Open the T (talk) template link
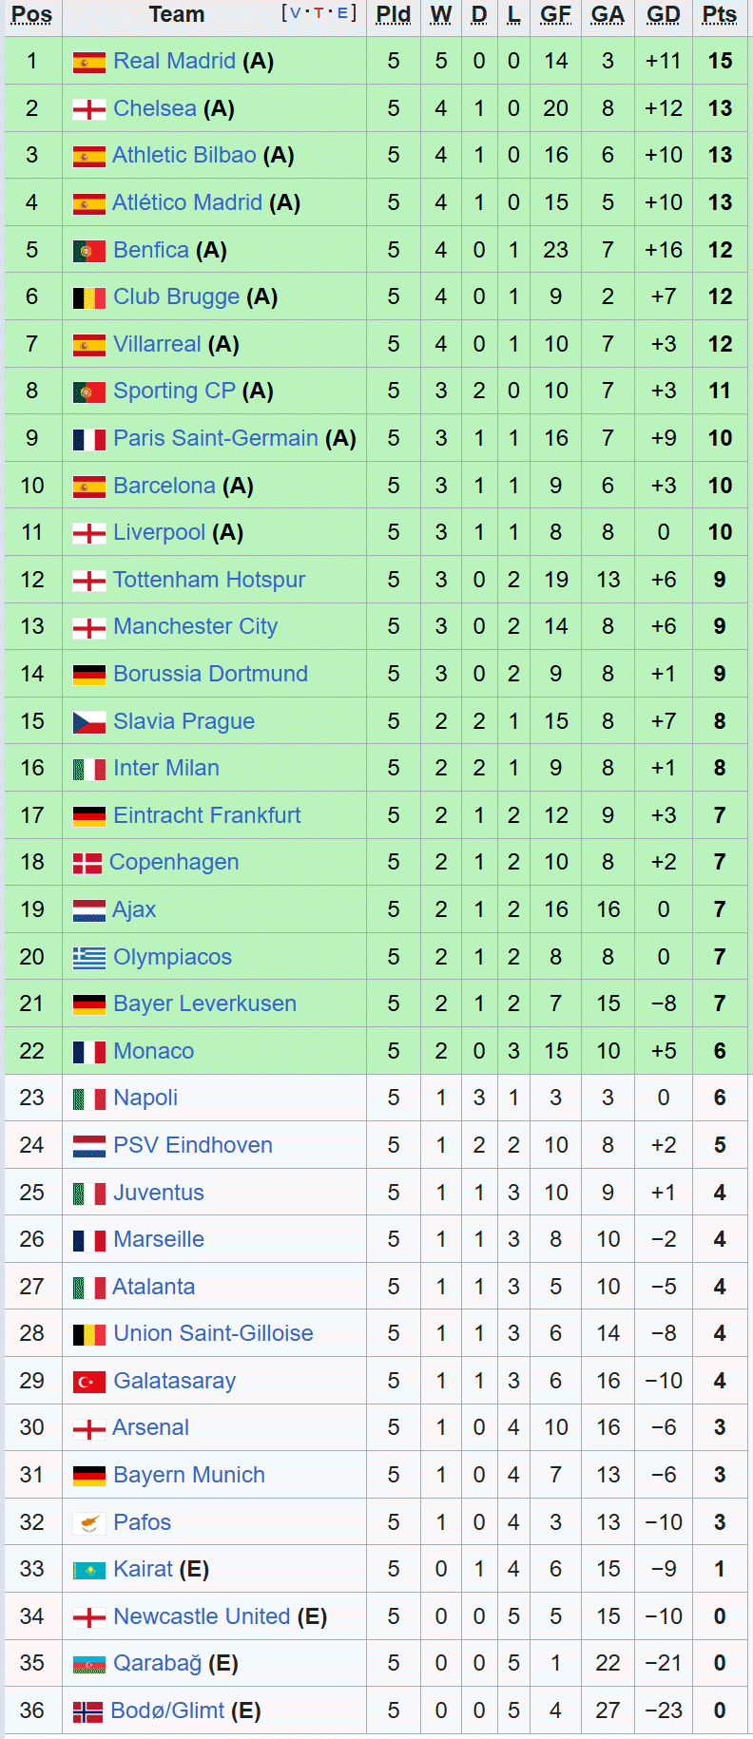 (x=319, y=13)
